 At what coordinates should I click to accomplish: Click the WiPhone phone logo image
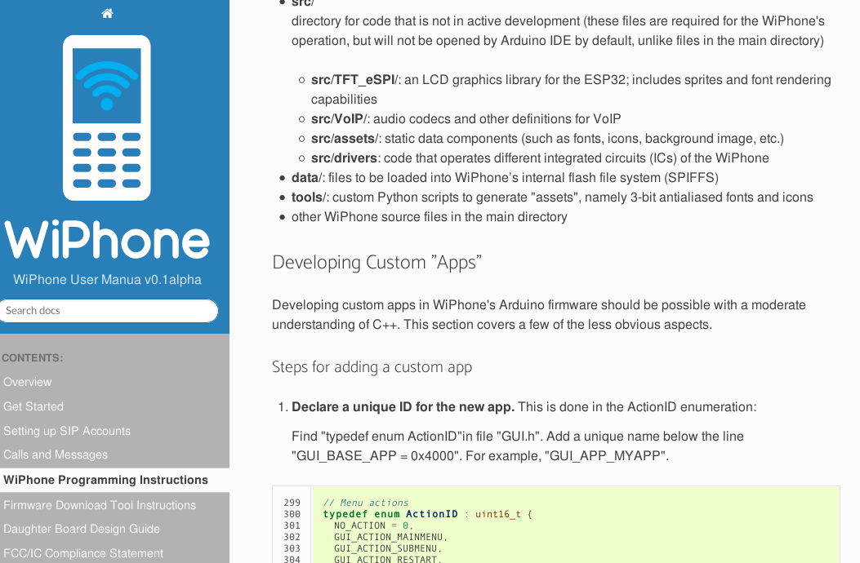[107, 117]
